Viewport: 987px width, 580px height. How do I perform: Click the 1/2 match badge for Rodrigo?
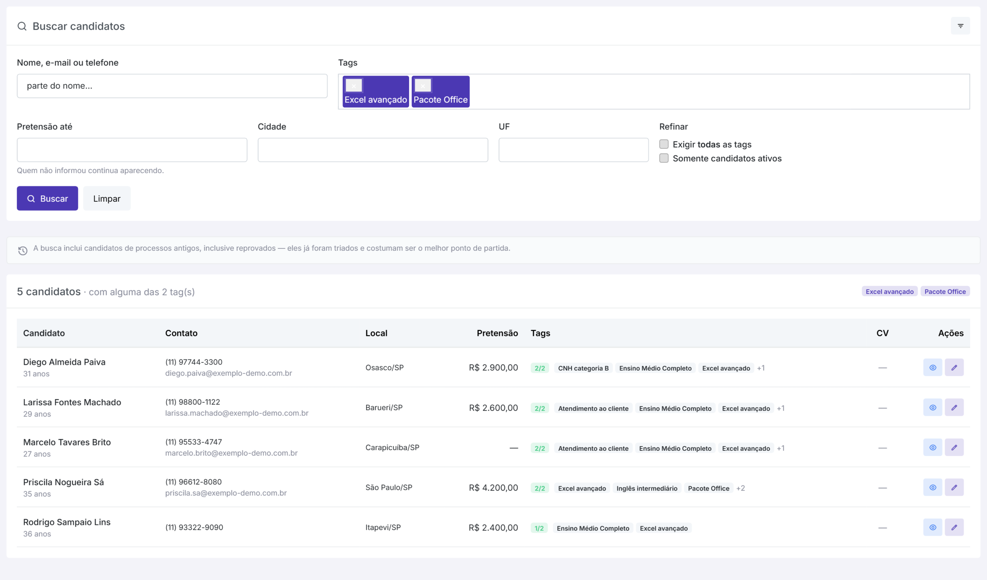[539, 528]
